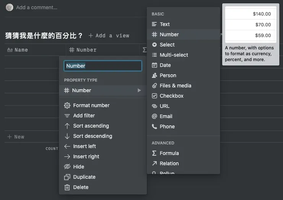Click the Relation arrow icon
The width and height of the screenshot is (283, 200).
(155, 163)
